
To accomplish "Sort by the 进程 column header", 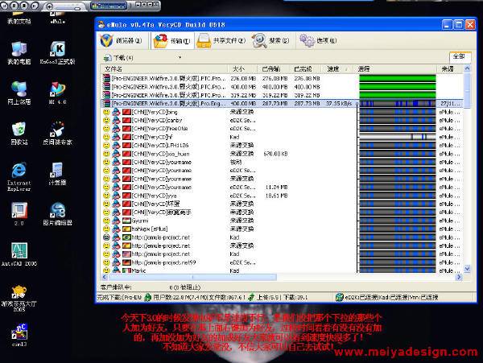I will pyautogui.click(x=396, y=68).
